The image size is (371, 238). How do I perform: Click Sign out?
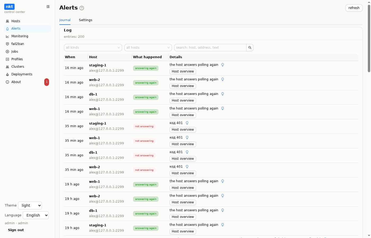coord(16,230)
